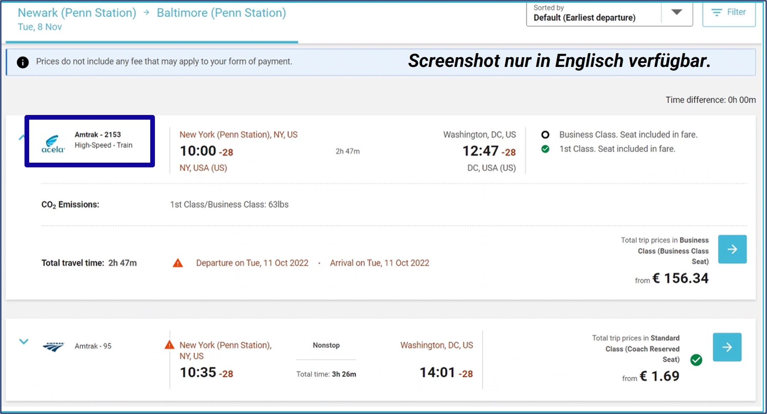Click the Acela logo icon
767x414 pixels.
coord(53,144)
